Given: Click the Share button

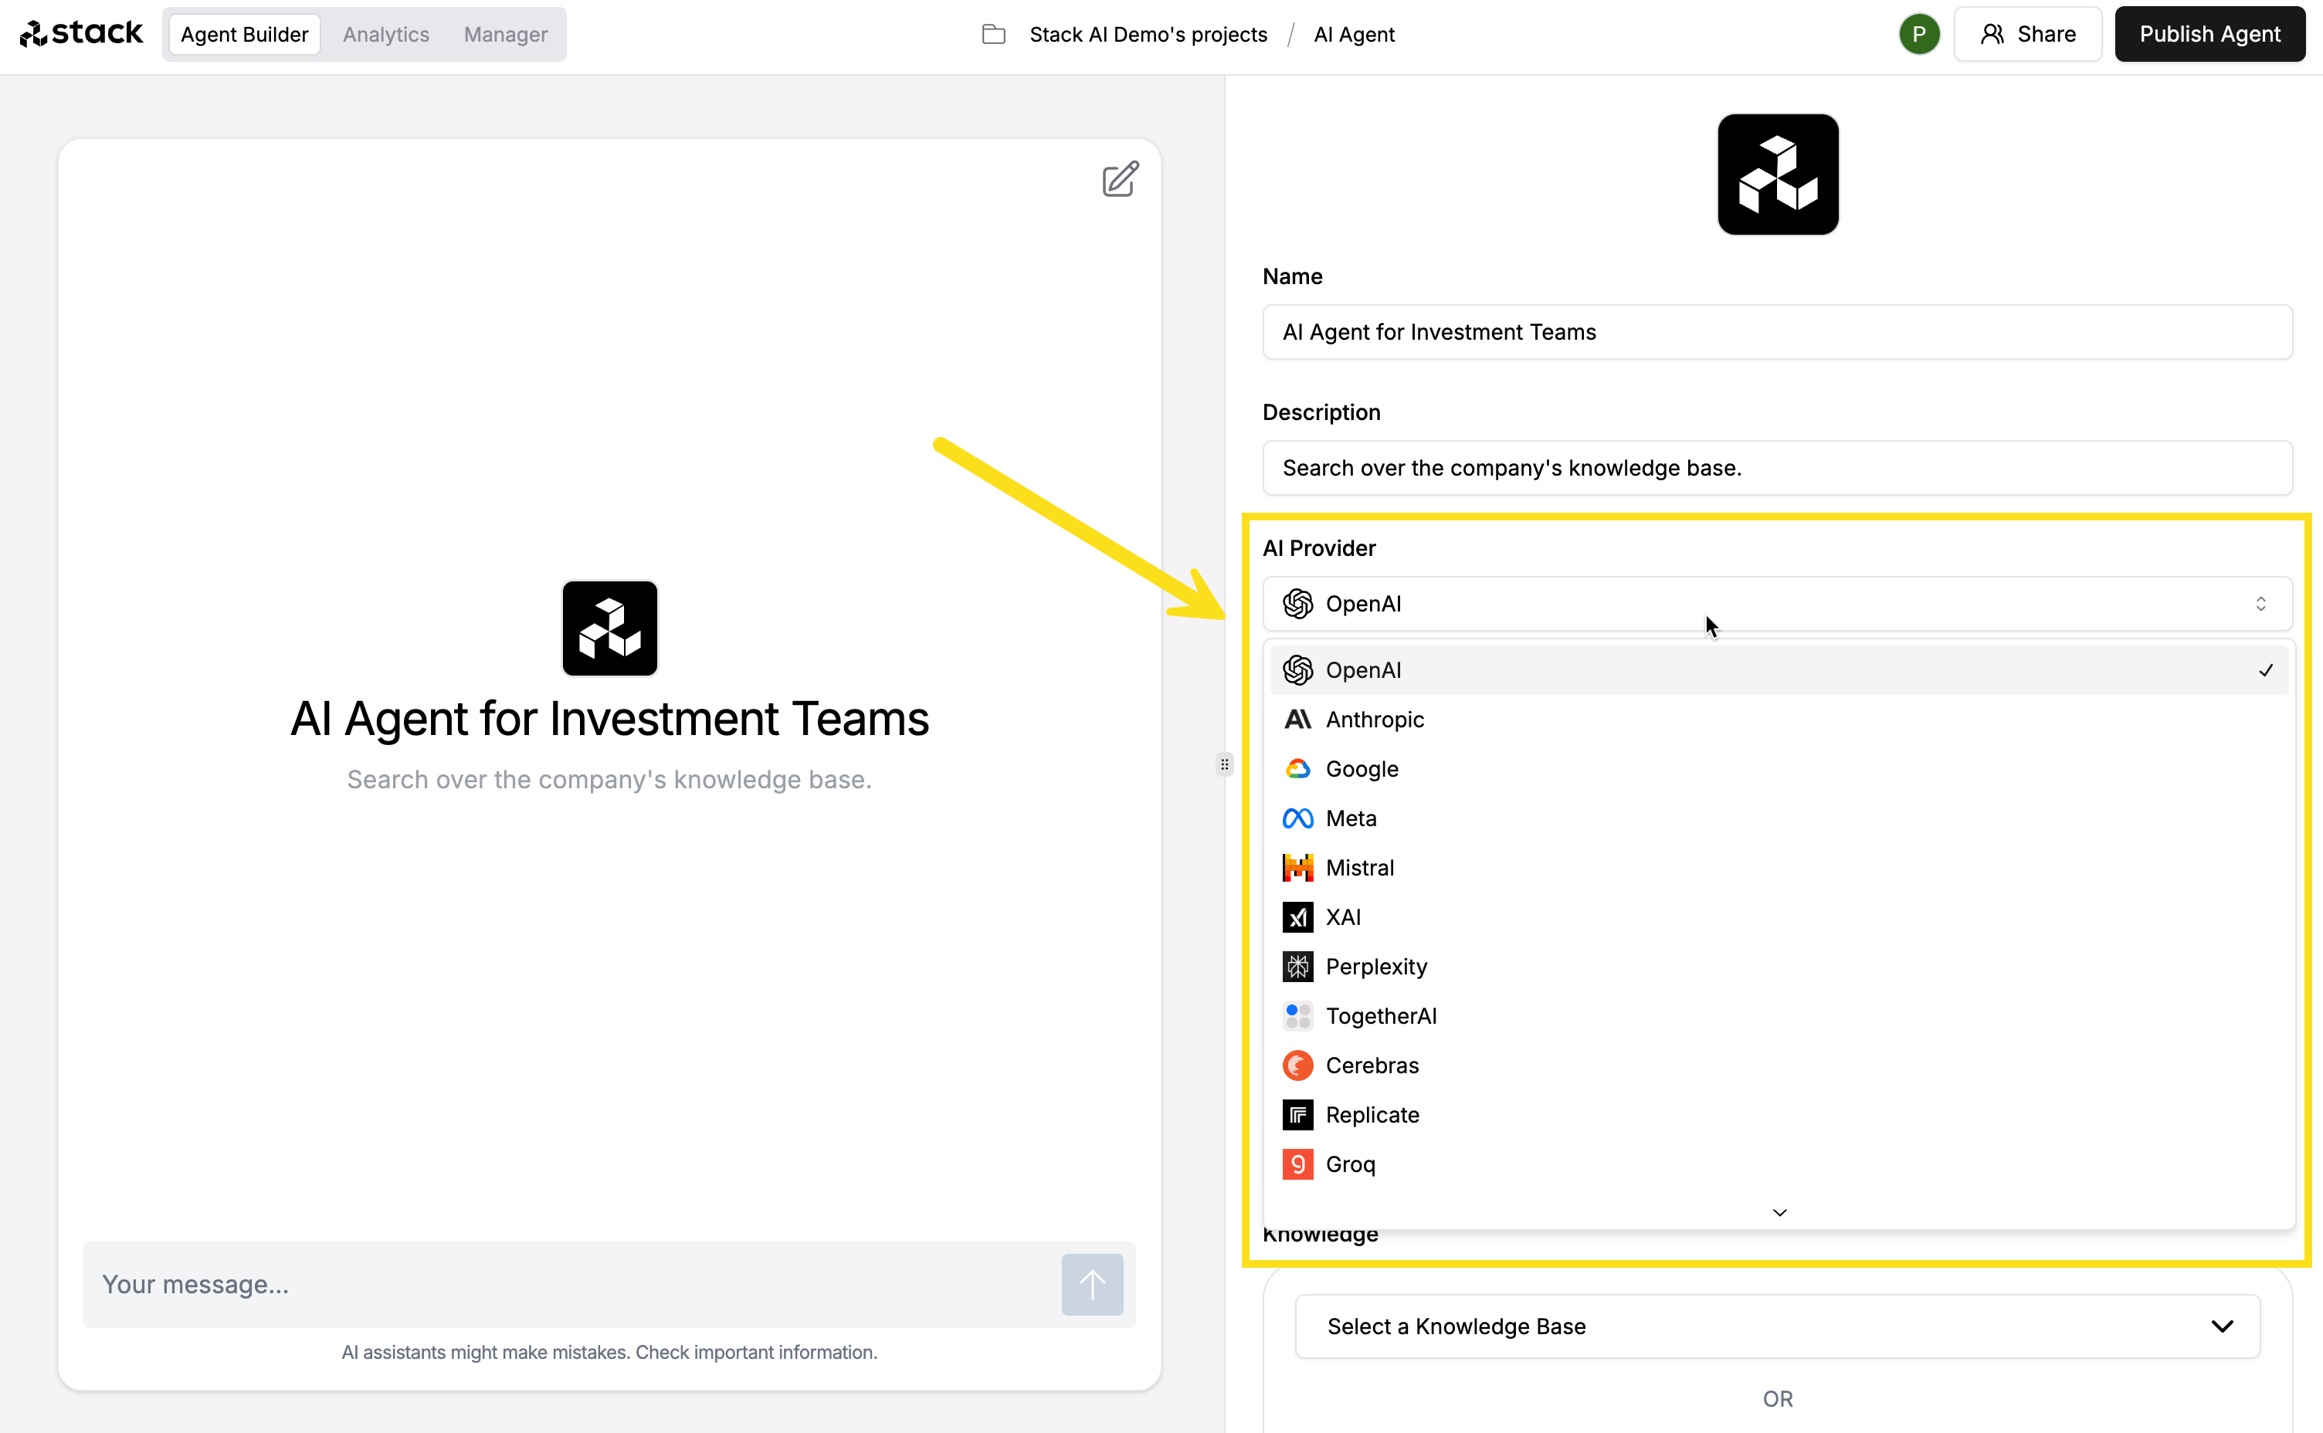Looking at the screenshot, I should point(2027,34).
